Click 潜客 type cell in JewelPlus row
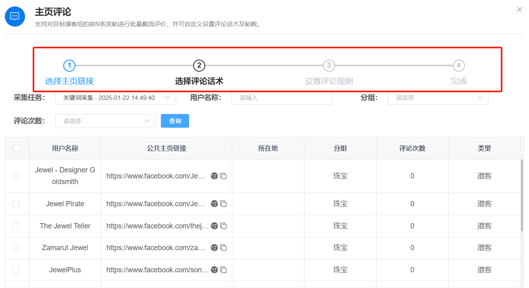Viewport: 529px width, 288px height. tap(485, 270)
